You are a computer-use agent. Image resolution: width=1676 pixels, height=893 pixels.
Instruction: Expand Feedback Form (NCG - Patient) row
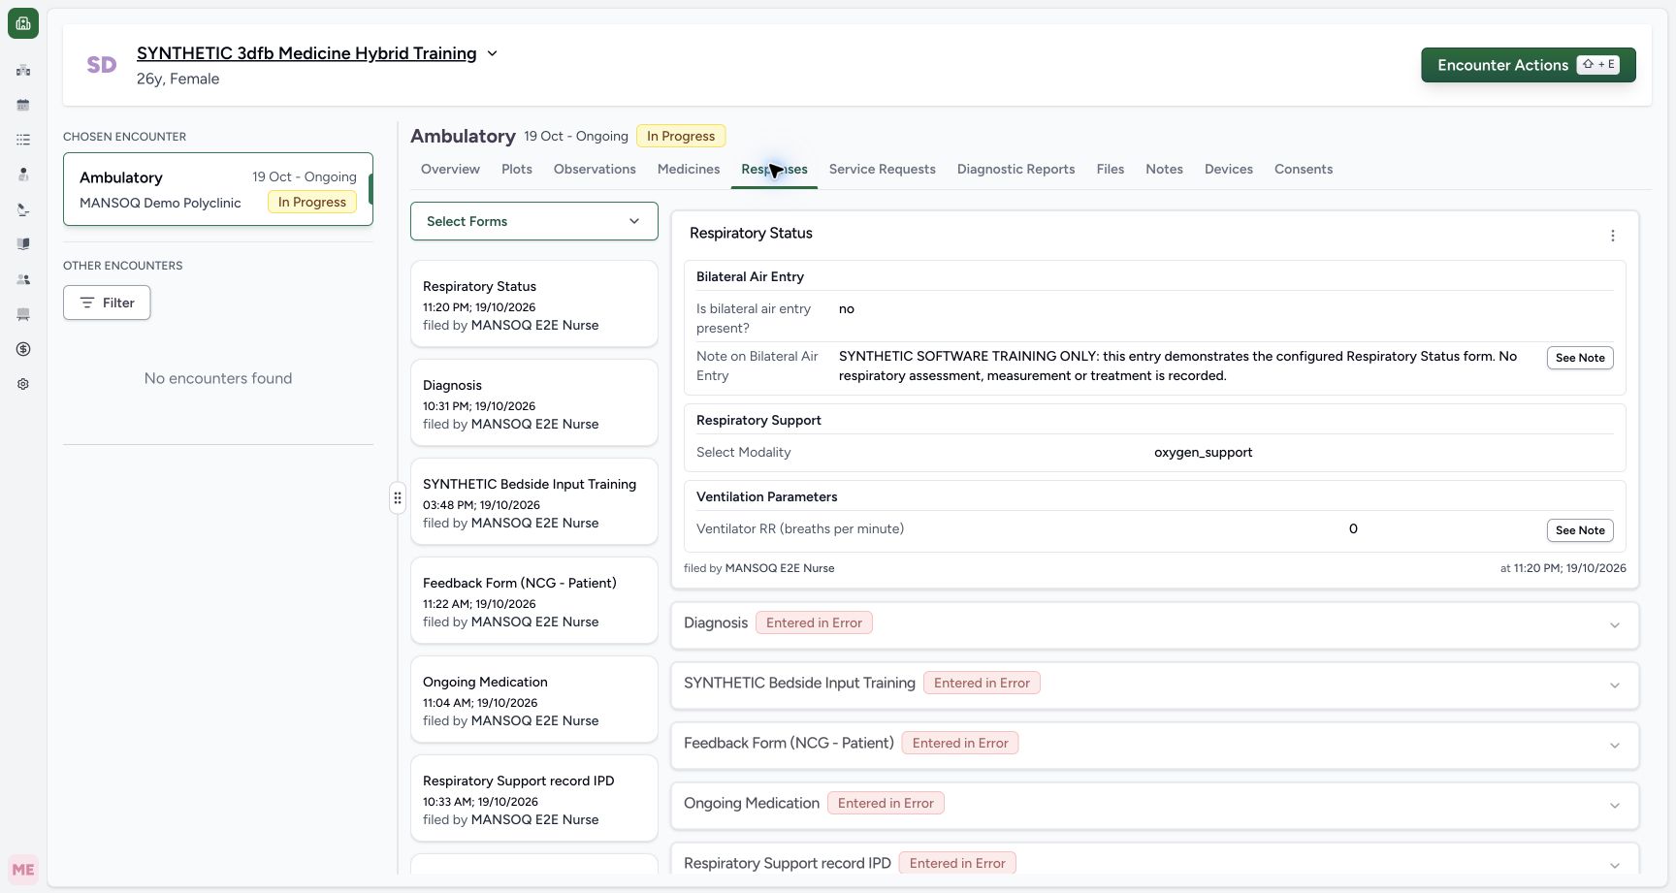1154,746
